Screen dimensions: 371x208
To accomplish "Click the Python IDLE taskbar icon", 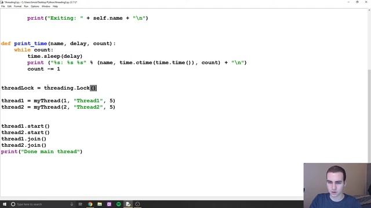I will pyautogui.click(x=128, y=204).
